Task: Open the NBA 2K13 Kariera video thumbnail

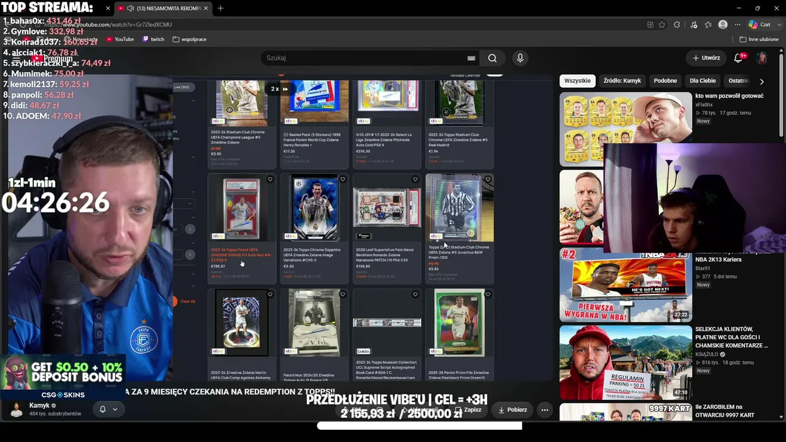Action: 625,285
